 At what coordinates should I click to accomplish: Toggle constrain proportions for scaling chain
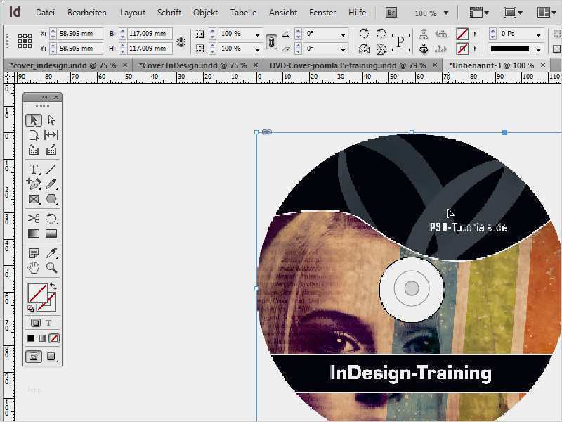271,41
